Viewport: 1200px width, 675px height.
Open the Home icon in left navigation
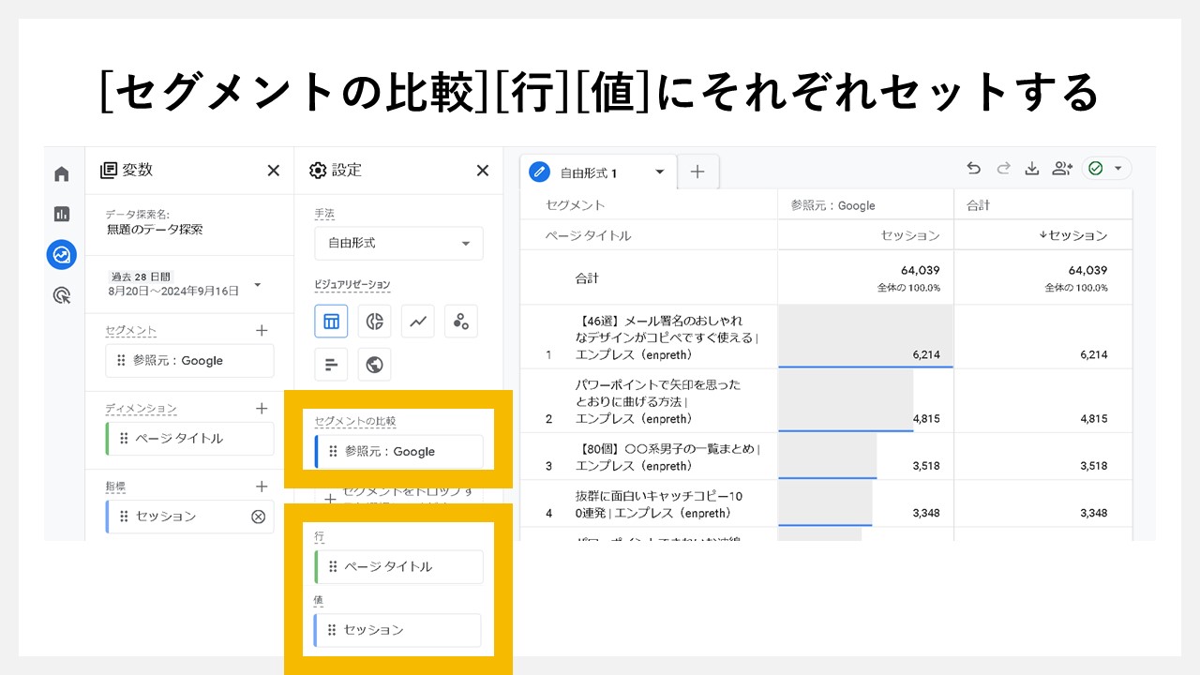coord(61,173)
